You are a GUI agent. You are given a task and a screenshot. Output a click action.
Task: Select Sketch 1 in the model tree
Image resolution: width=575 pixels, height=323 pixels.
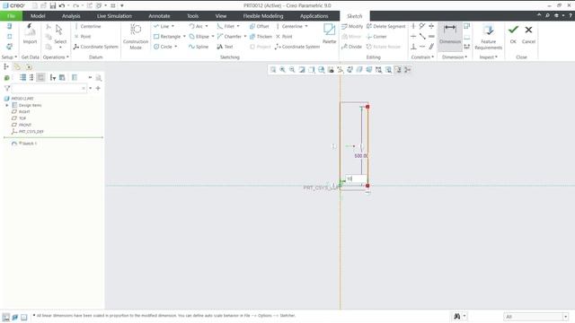point(24,144)
